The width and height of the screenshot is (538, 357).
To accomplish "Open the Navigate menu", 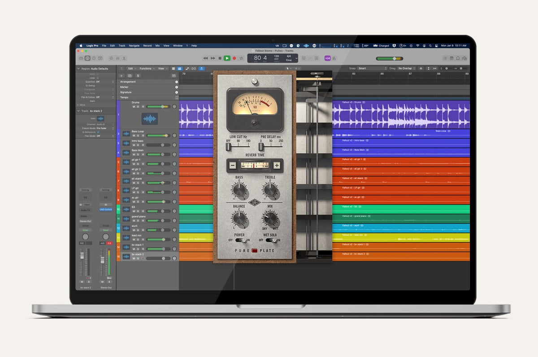I will point(134,46).
